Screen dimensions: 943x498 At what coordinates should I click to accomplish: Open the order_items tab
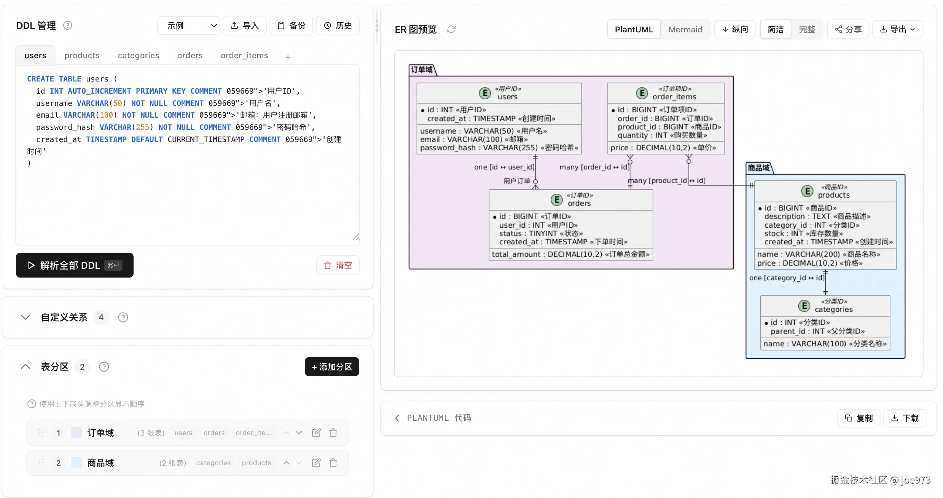[244, 56]
